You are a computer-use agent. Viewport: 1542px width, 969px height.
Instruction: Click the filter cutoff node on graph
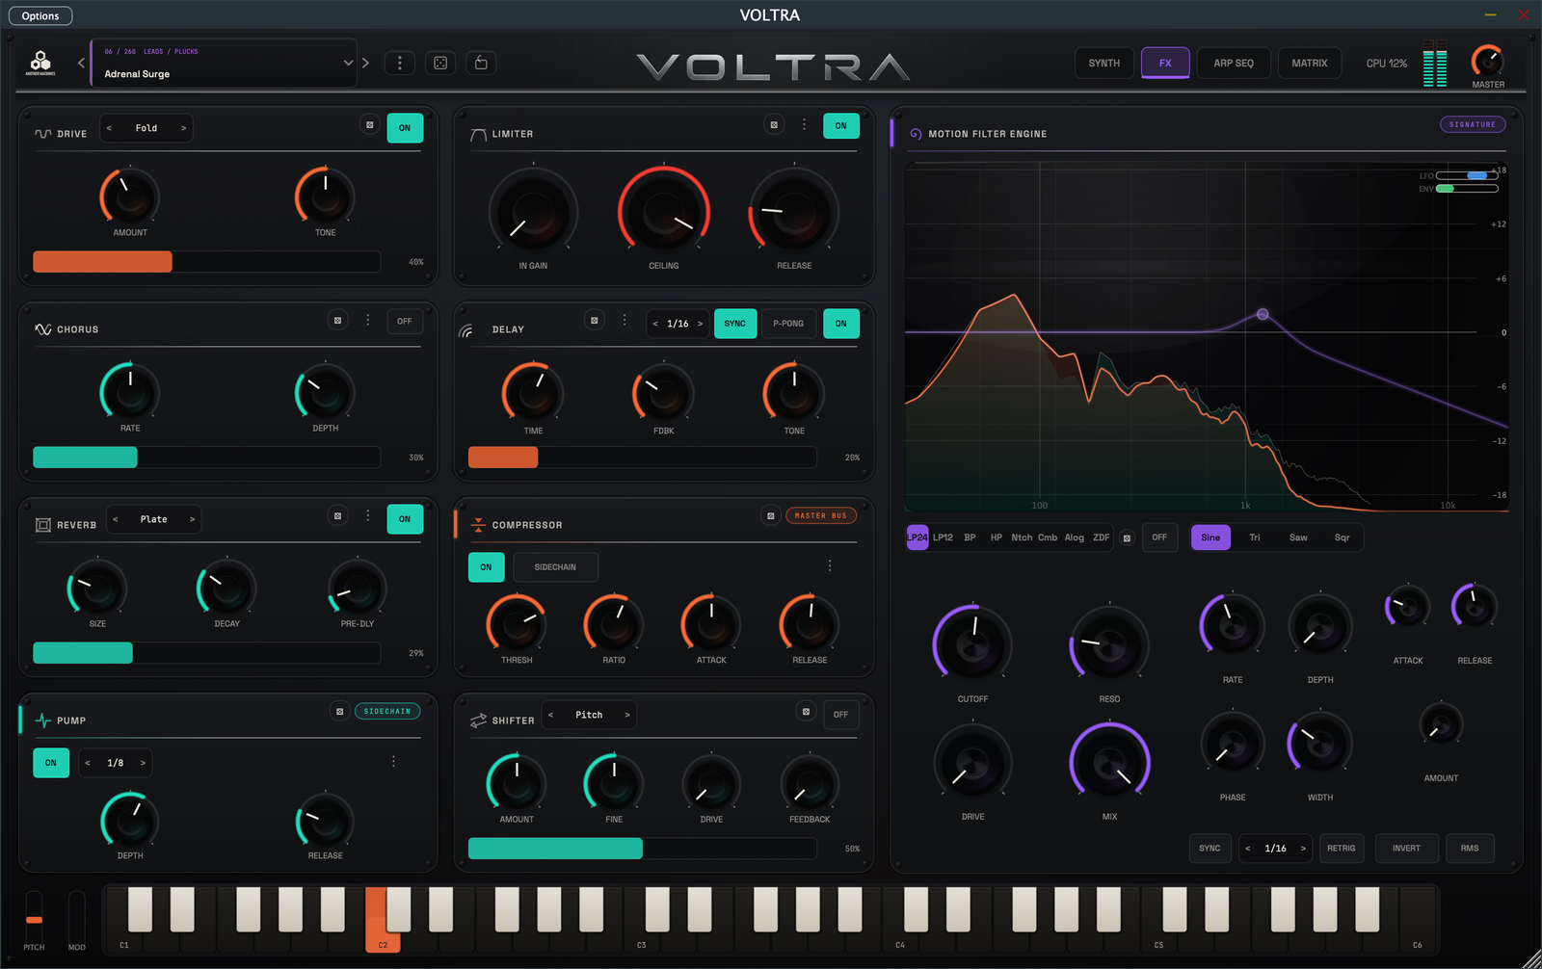tap(1263, 314)
